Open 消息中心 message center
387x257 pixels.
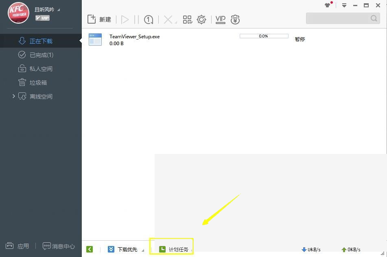click(59, 246)
